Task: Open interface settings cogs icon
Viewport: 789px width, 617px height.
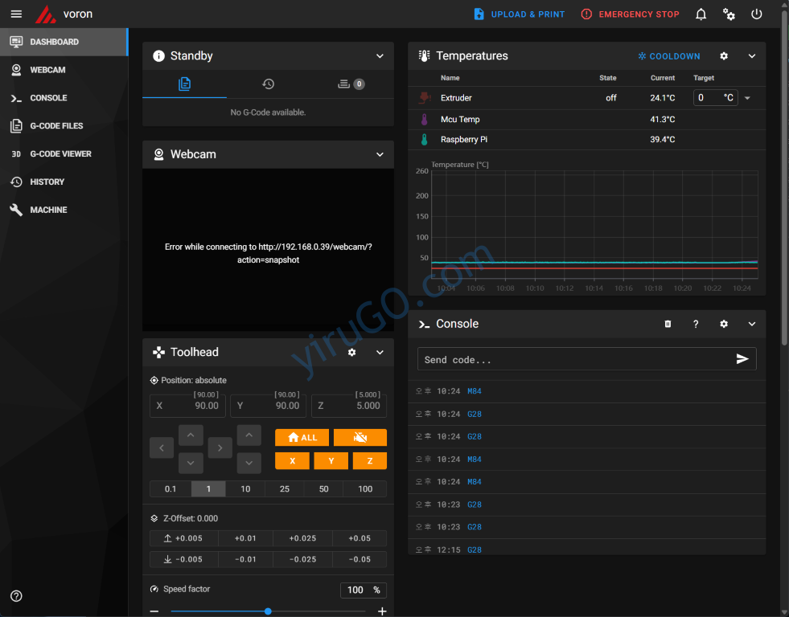Action: pyautogui.click(x=729, y=14)
